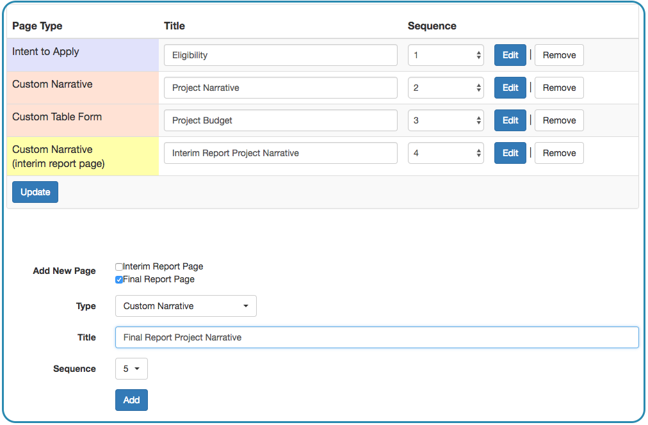The width and height of the screenshot is (648, 425).
Task: Remove the Project Narrative page
Action: (x=559, y=88)
